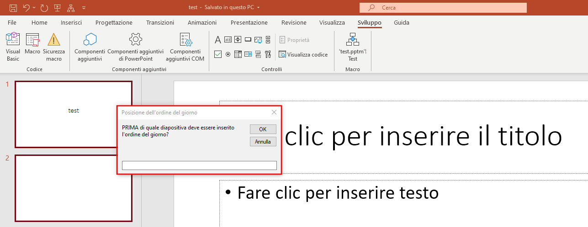The width and height of the screenshot is (588, 227).
Task: Switch to the Visualizza tab
Action: tap(332, 22)
